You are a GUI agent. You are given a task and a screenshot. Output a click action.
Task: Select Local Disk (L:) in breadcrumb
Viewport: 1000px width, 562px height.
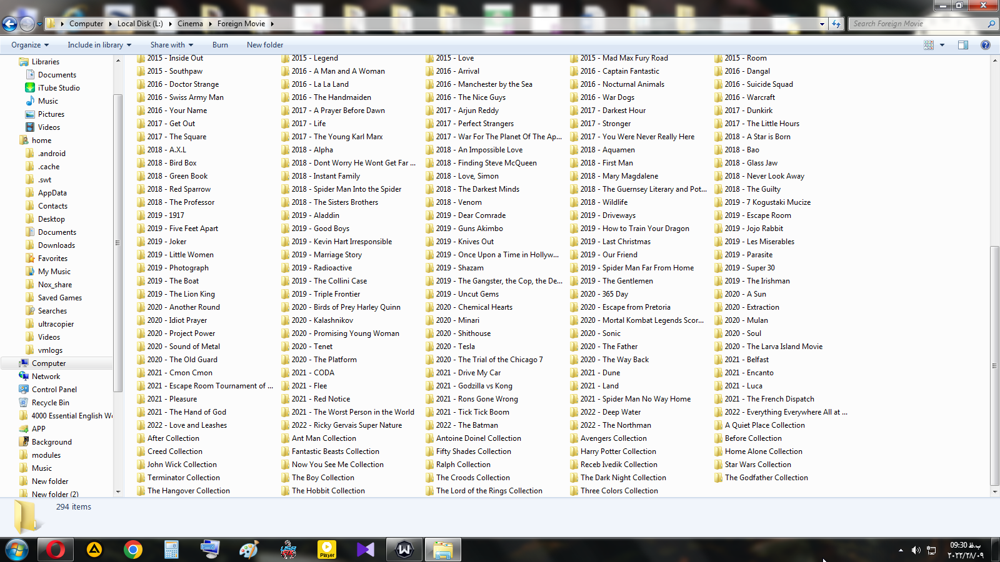[140, 24]
